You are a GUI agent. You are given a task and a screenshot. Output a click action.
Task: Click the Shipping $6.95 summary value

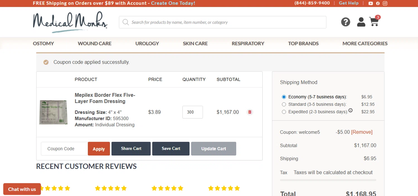(370, 159)
